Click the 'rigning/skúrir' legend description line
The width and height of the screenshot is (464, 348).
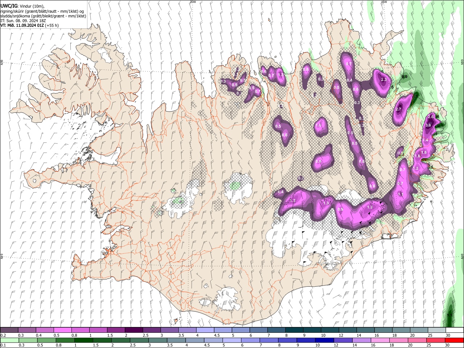[42, 11]
